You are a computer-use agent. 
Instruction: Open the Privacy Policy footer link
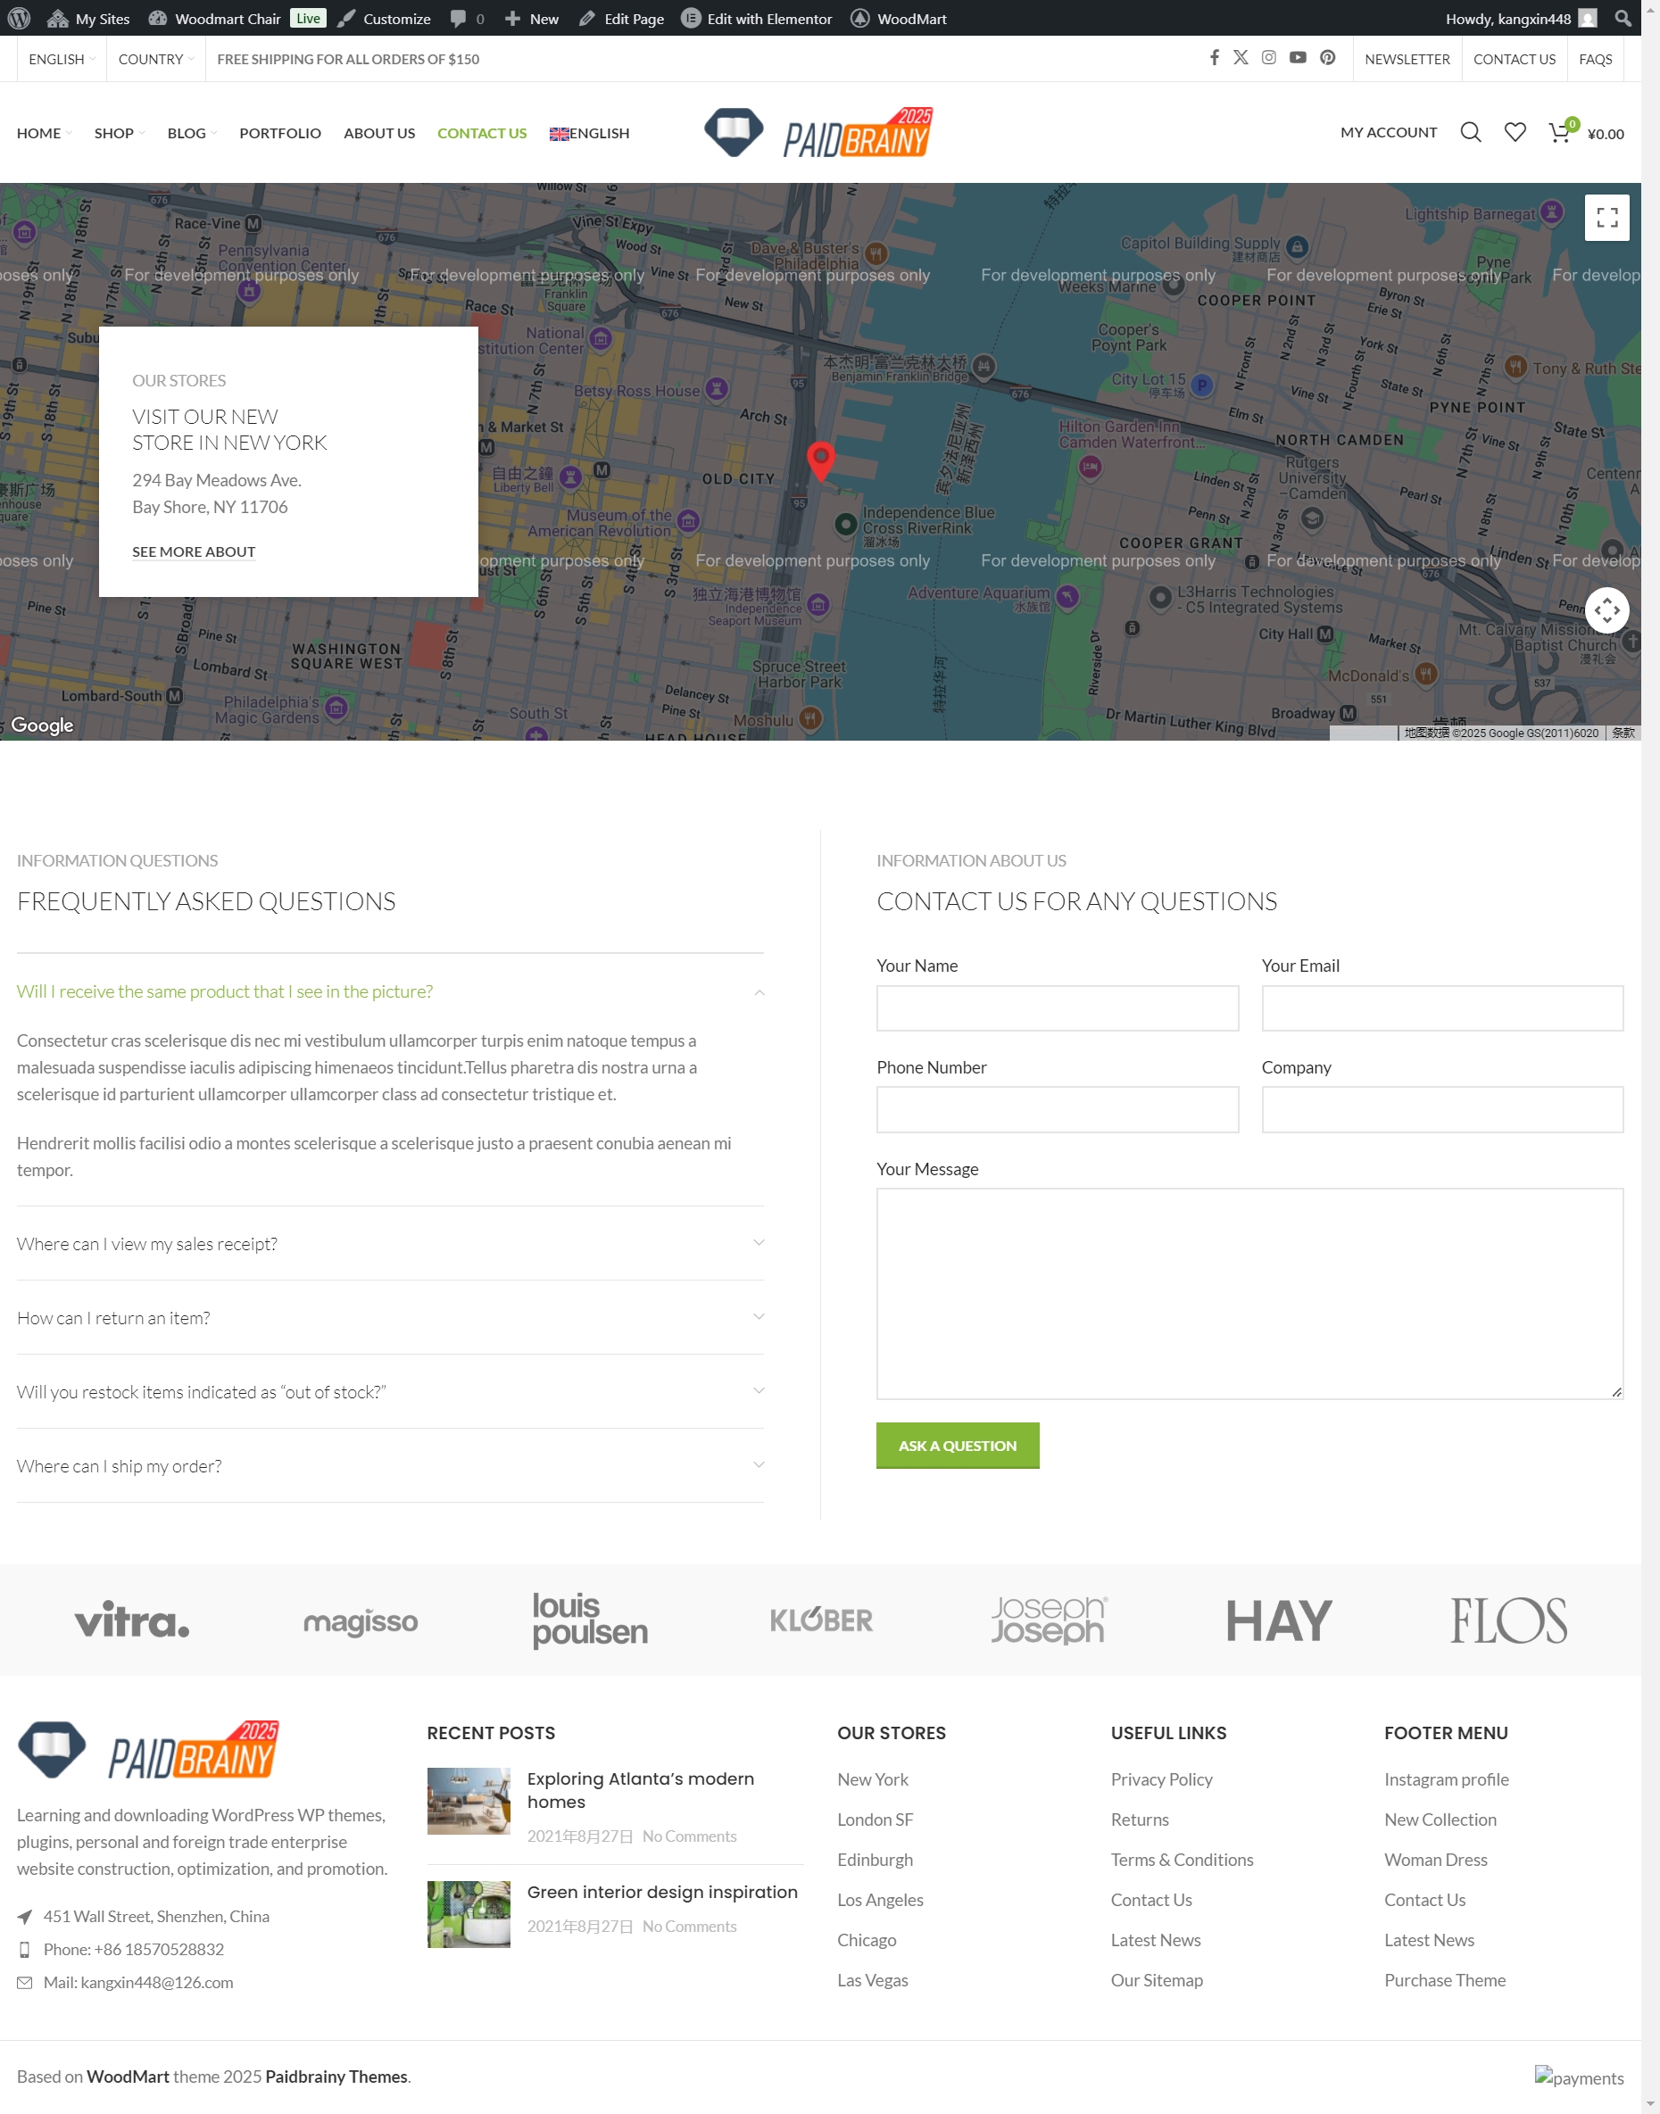pyautogui.click(x=1161, y=1778)
